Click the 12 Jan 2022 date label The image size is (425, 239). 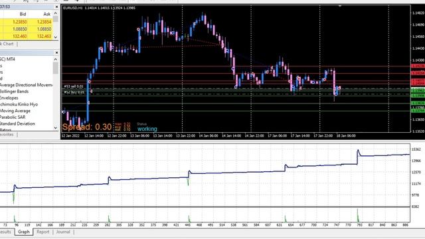point(70,135)
